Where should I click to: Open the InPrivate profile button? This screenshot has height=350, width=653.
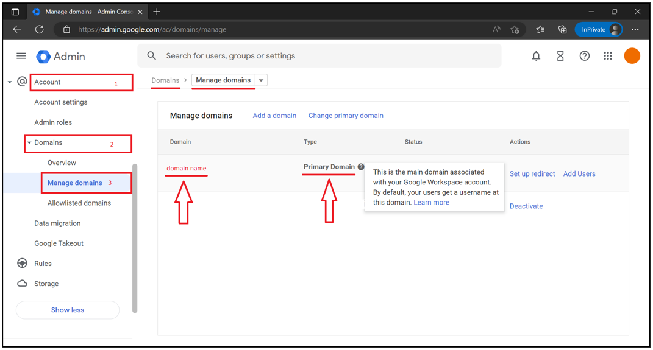599,29
